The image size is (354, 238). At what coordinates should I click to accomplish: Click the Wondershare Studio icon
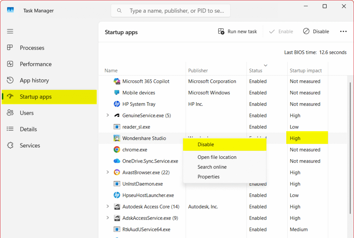point(117,138)
